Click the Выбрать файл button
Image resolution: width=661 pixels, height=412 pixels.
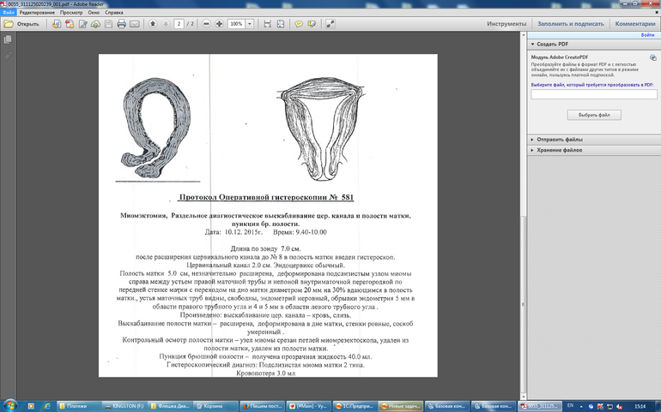pyautogui.click(x=593, y=114)
